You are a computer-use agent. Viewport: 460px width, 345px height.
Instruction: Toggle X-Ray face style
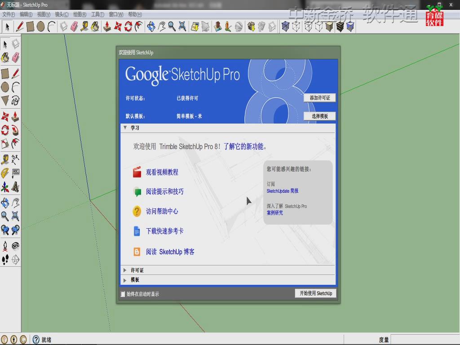tap(285, 27)
